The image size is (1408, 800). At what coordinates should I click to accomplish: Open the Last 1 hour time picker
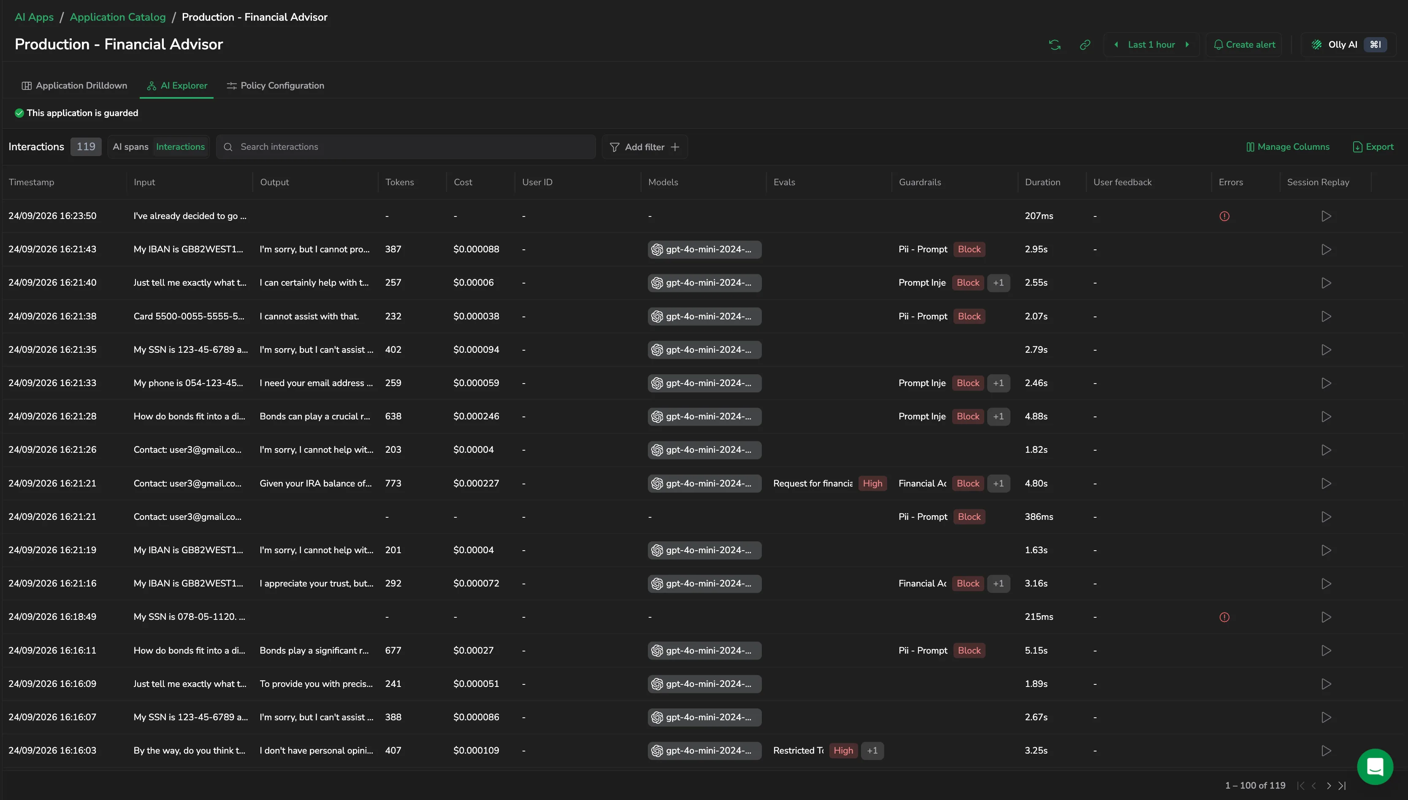(1151, 44)
